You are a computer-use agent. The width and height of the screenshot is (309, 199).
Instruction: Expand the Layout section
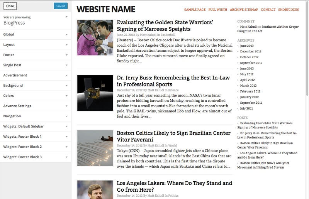coord(36,45)
